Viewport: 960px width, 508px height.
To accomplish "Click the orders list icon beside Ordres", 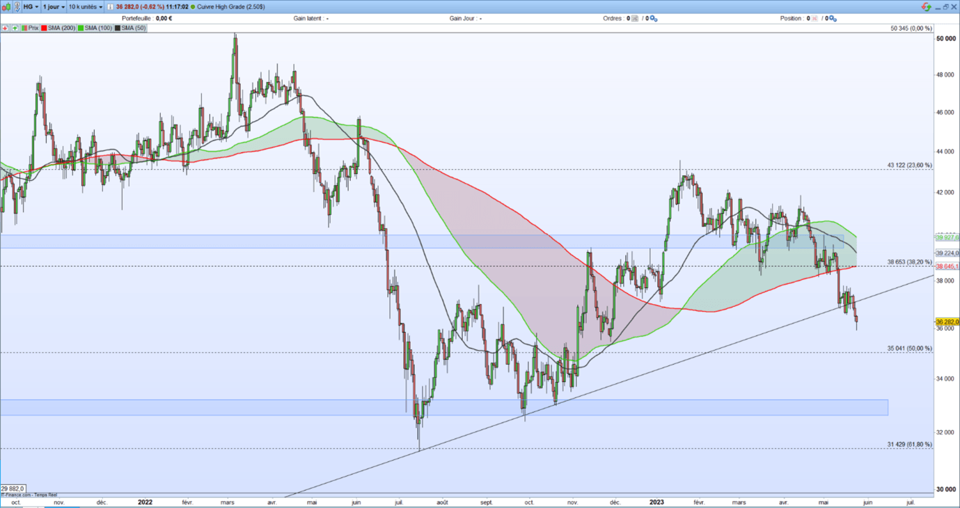I will 635,19.
